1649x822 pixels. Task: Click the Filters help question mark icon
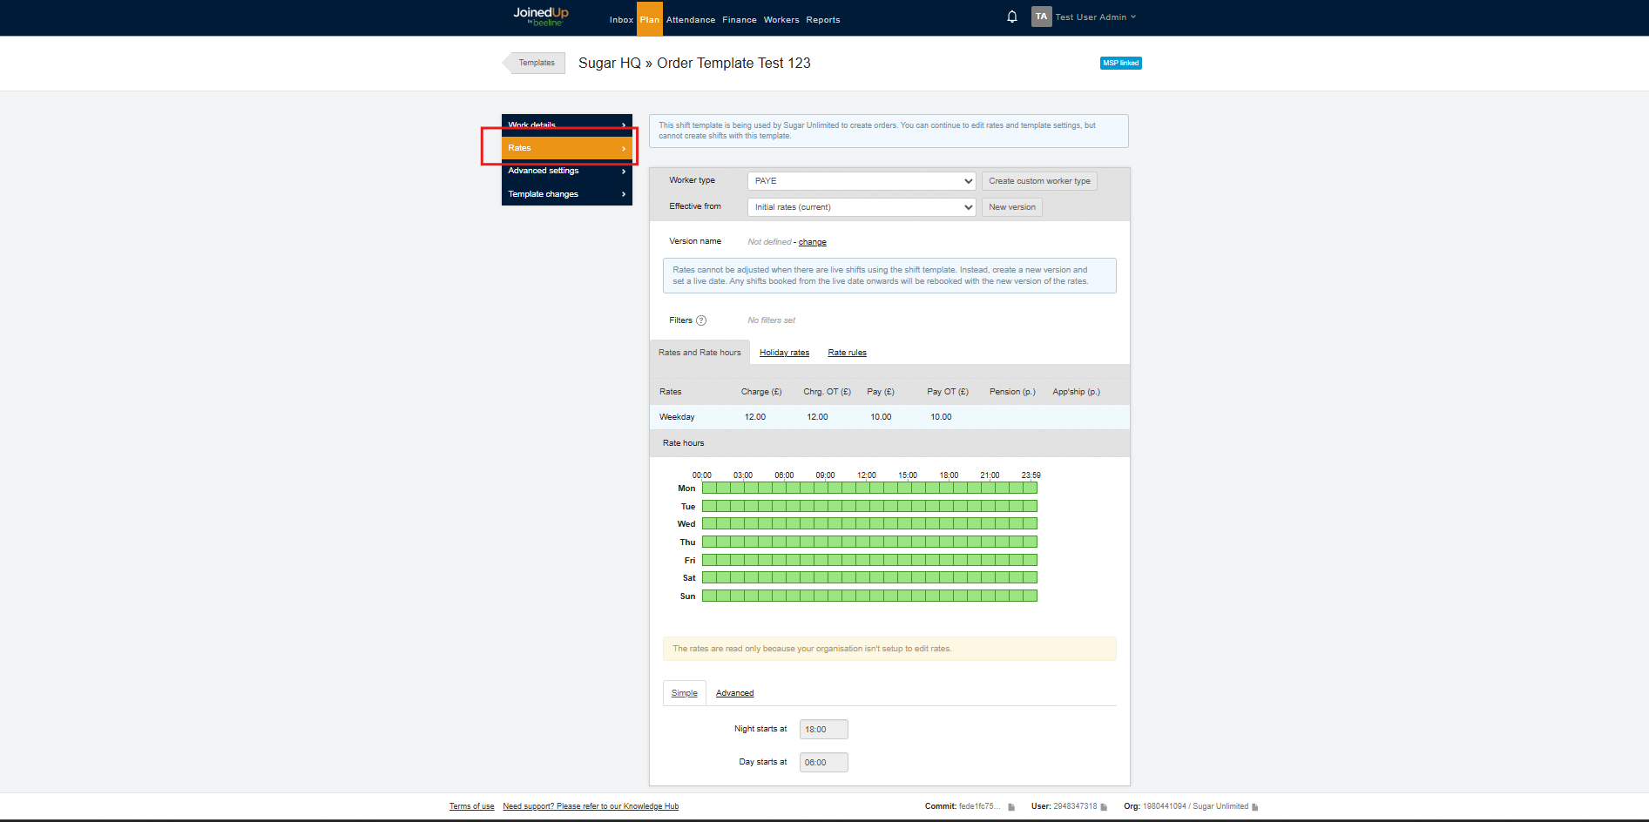(x=701, y=320)
